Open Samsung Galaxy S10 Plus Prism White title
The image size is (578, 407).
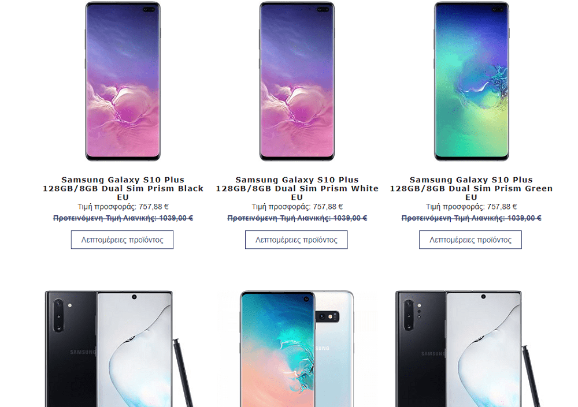(297, 188)
